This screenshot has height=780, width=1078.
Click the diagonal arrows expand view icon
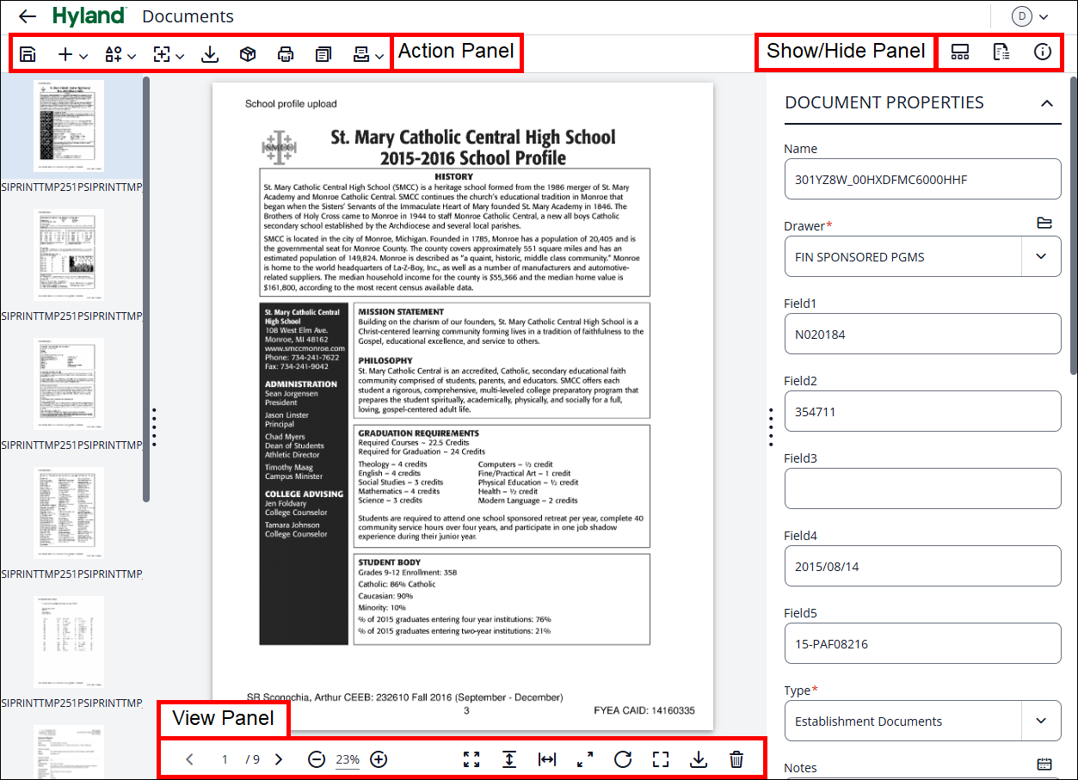pyautogui.click(x=585, y=759)
